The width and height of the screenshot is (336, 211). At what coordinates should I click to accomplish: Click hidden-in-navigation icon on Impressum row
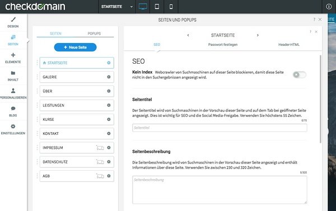coord(100,148)
